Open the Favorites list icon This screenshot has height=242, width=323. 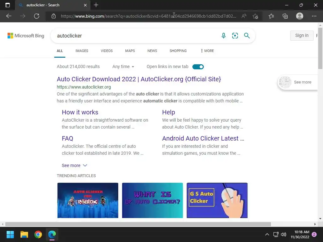pyautogui.click(x=271, y=16)
